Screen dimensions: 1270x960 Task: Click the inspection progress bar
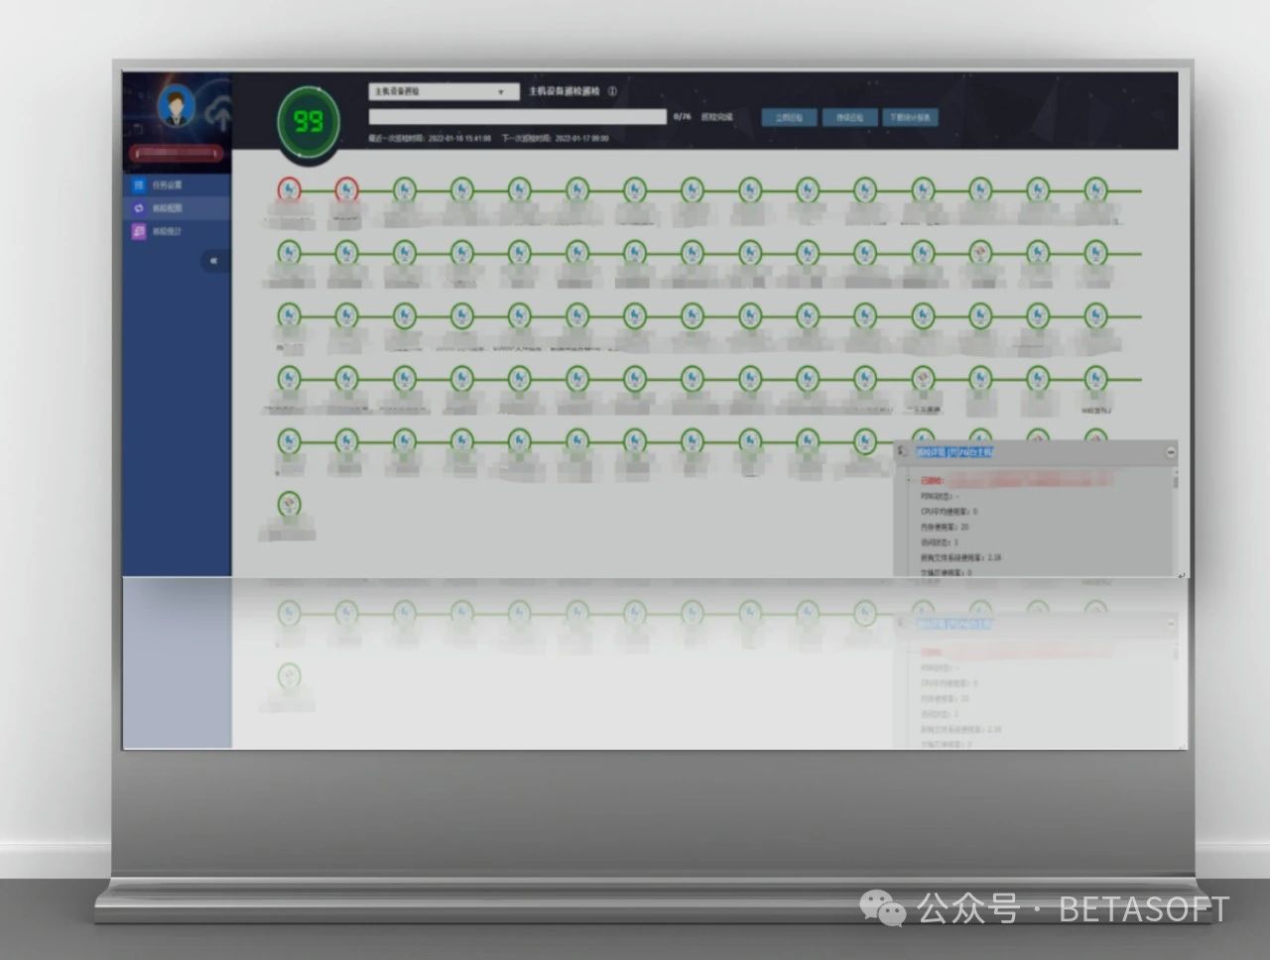coord(517,117)
